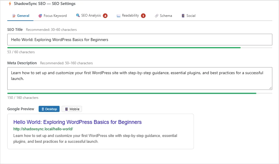The width and height of the screenshot is (279, 164).
Task: Click the 'SEO Title' label
Action: tap(15, 30)
